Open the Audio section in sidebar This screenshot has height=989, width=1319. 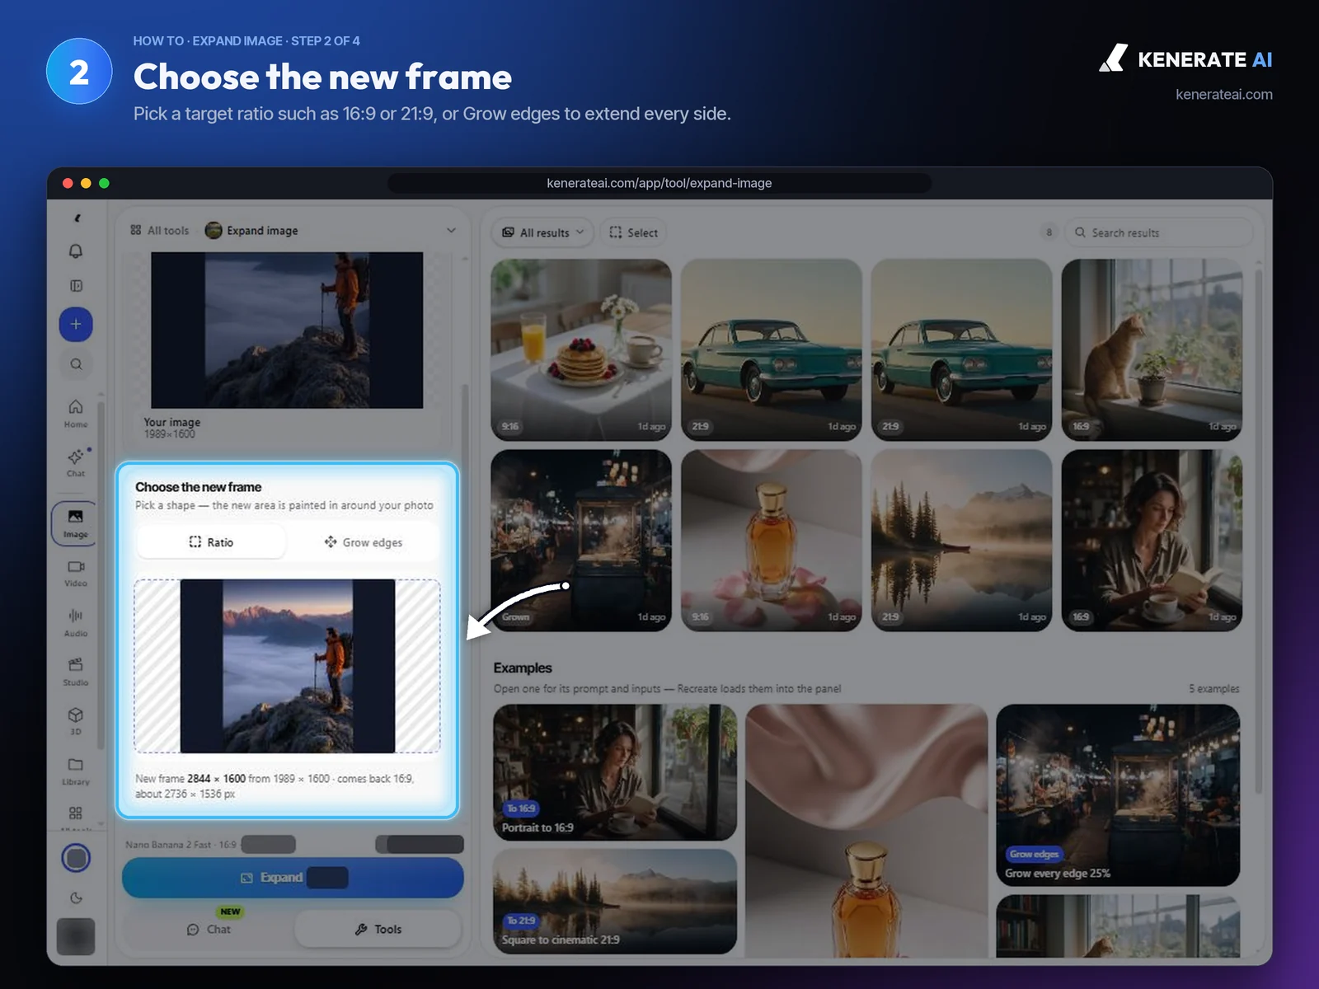[x=76, y=622]
